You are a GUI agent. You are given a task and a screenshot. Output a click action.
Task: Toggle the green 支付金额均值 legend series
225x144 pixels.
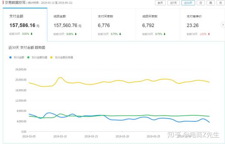(37, 58)
